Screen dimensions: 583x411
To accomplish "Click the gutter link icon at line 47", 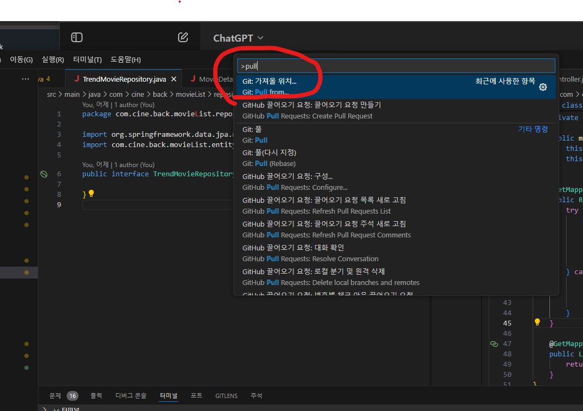I will [x=494, y=344].
